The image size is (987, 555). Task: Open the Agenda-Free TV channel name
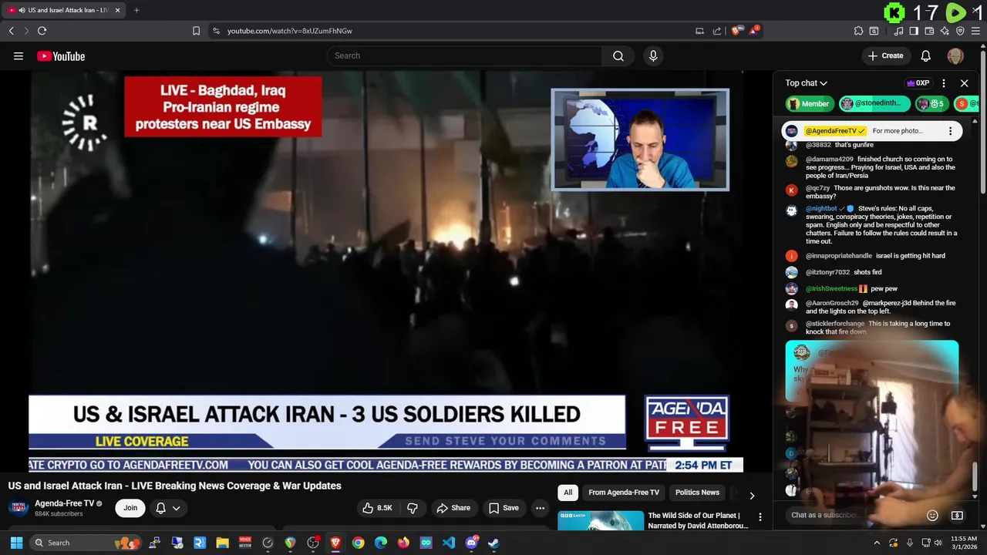click(64, 503)
